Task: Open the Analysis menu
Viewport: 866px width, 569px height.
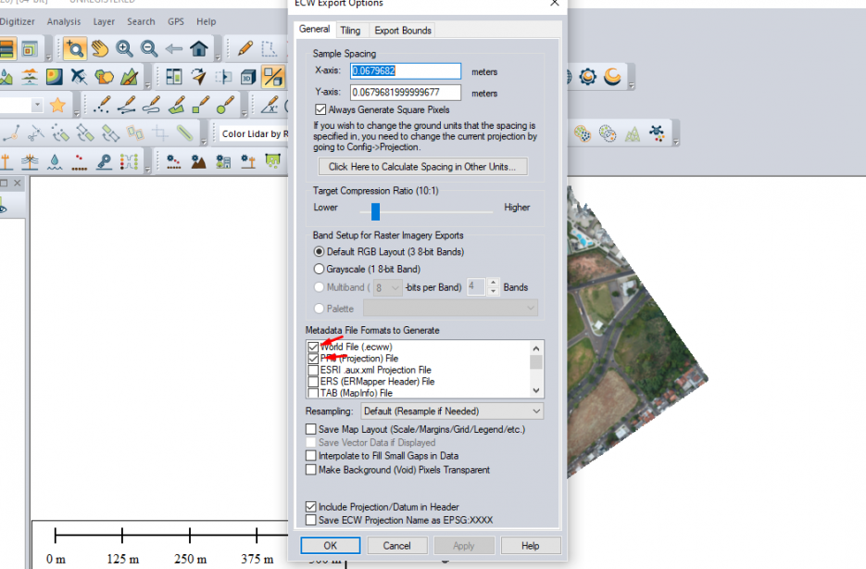Action: [64, 21]
